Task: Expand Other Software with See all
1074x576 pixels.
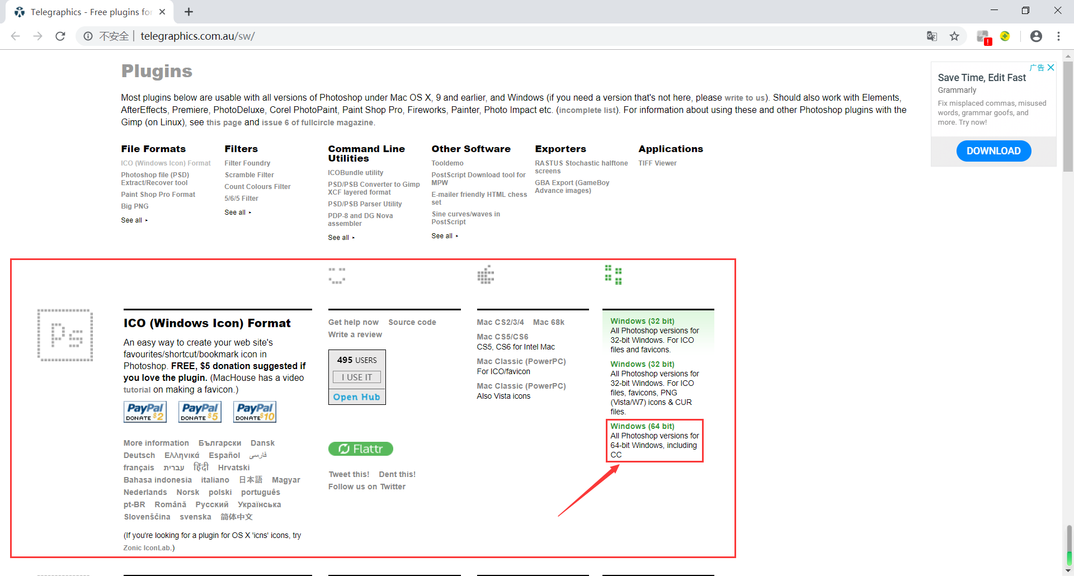Action: tap(445, 236)
